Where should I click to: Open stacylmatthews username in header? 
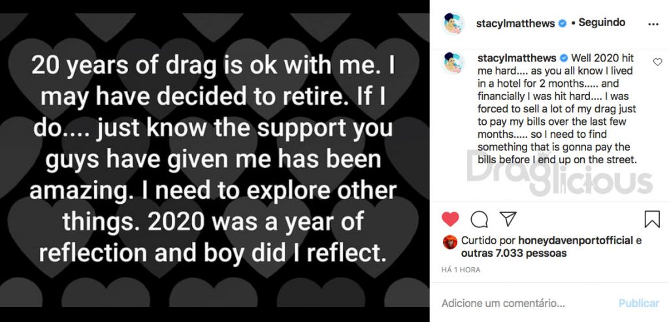click(515, 24)
